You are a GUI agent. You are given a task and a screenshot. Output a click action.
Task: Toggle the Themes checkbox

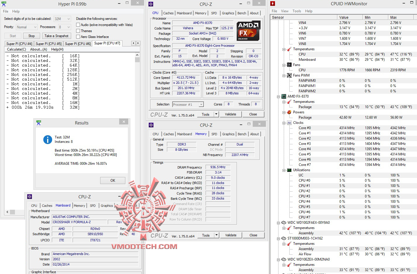coord(78,31)
